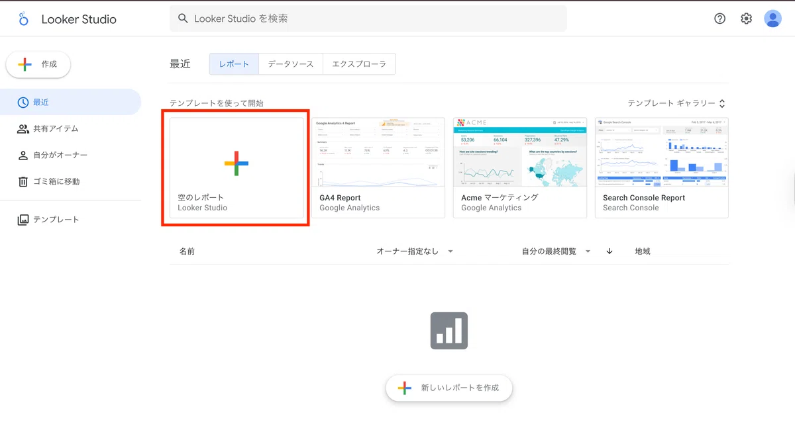Click the Looker Studio logo icon

pyautogui.click(x=23, y=19)
